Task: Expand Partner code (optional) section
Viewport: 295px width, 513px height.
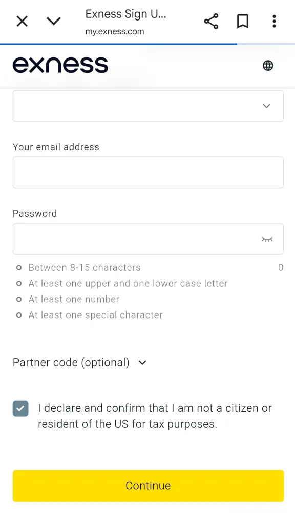Action: 79,363
